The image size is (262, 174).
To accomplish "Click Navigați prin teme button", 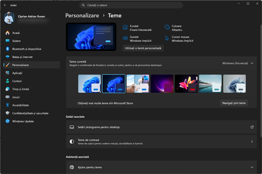I will coord(234,103).
